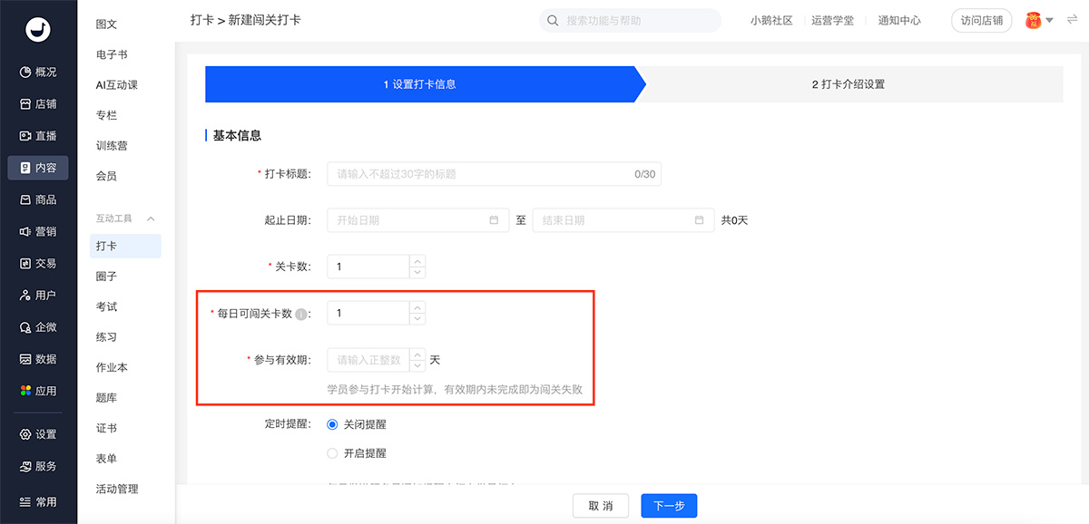The height and width of the screenshot is (524, 1089).
Task: Click the 设置 settings gear icon
Action: point(25,434)
